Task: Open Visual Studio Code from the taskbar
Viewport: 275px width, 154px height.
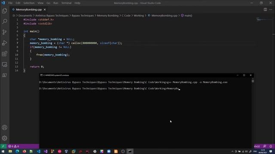Action: (38, 151)
